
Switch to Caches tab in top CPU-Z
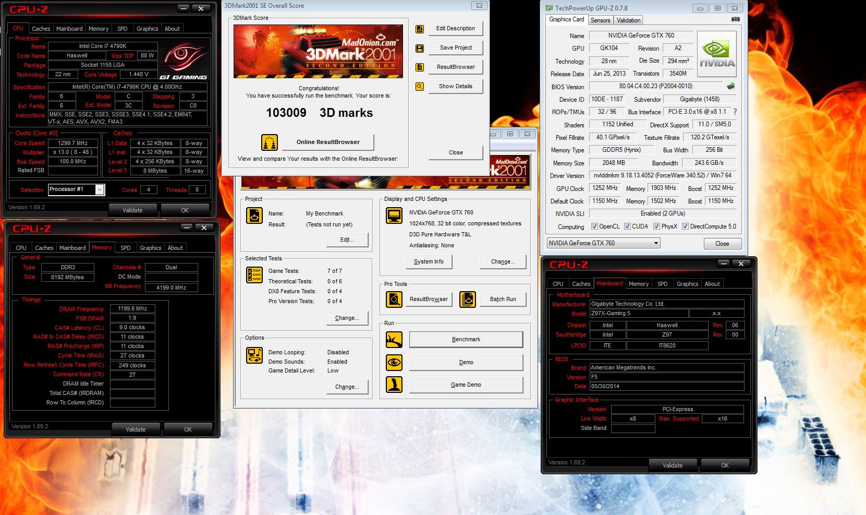[41, 29]
